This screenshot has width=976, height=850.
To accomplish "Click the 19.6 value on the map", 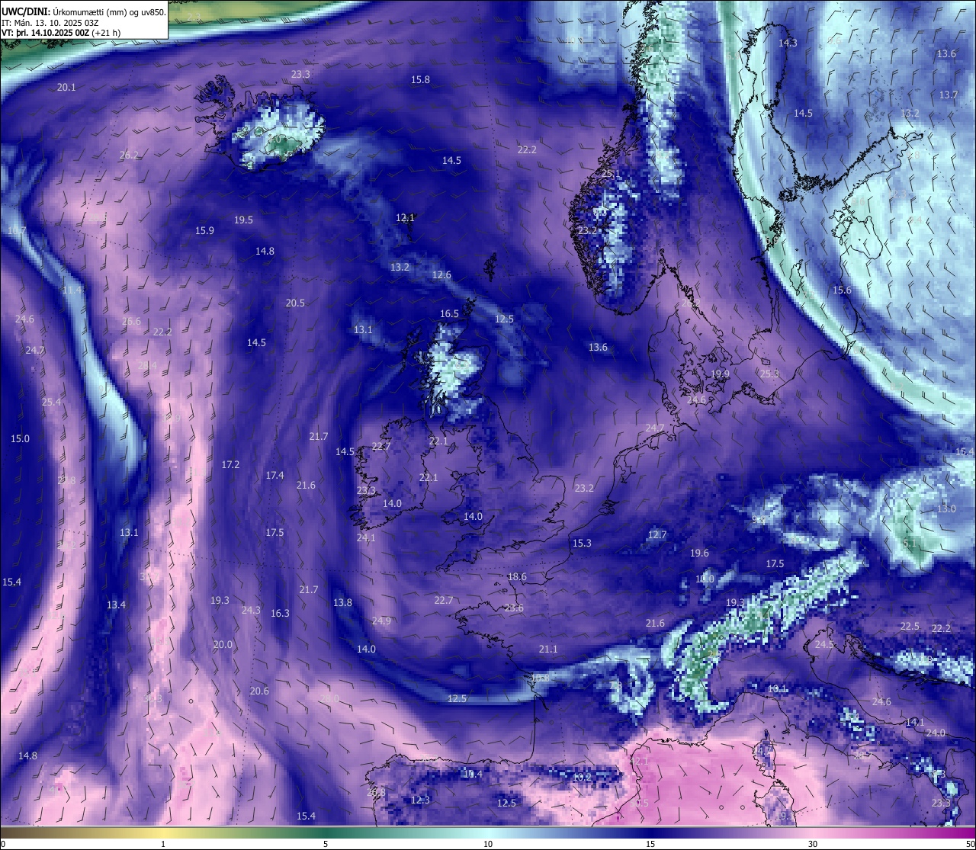I will point(699,553).
